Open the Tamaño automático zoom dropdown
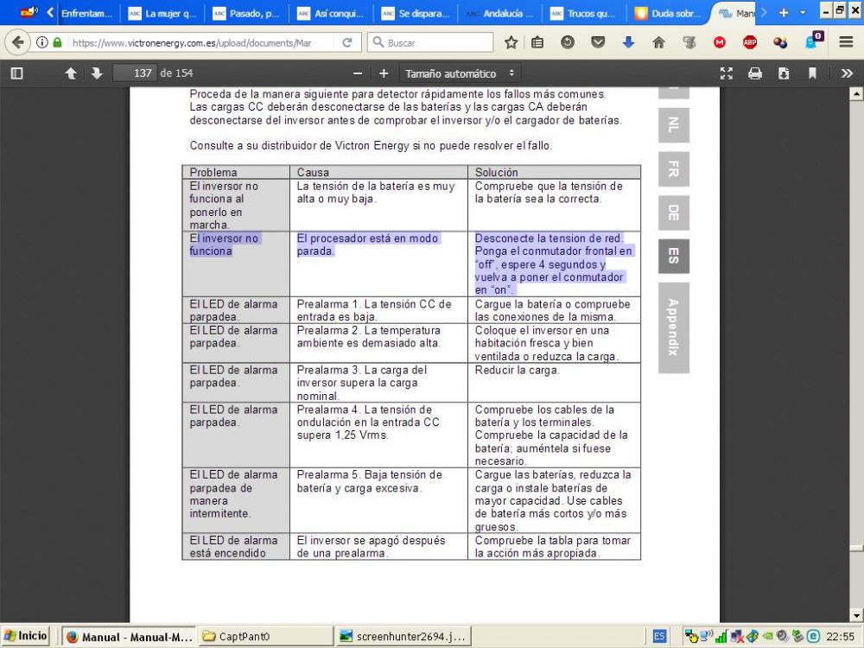Screen dimensions: 864x648 pos(460,73)
